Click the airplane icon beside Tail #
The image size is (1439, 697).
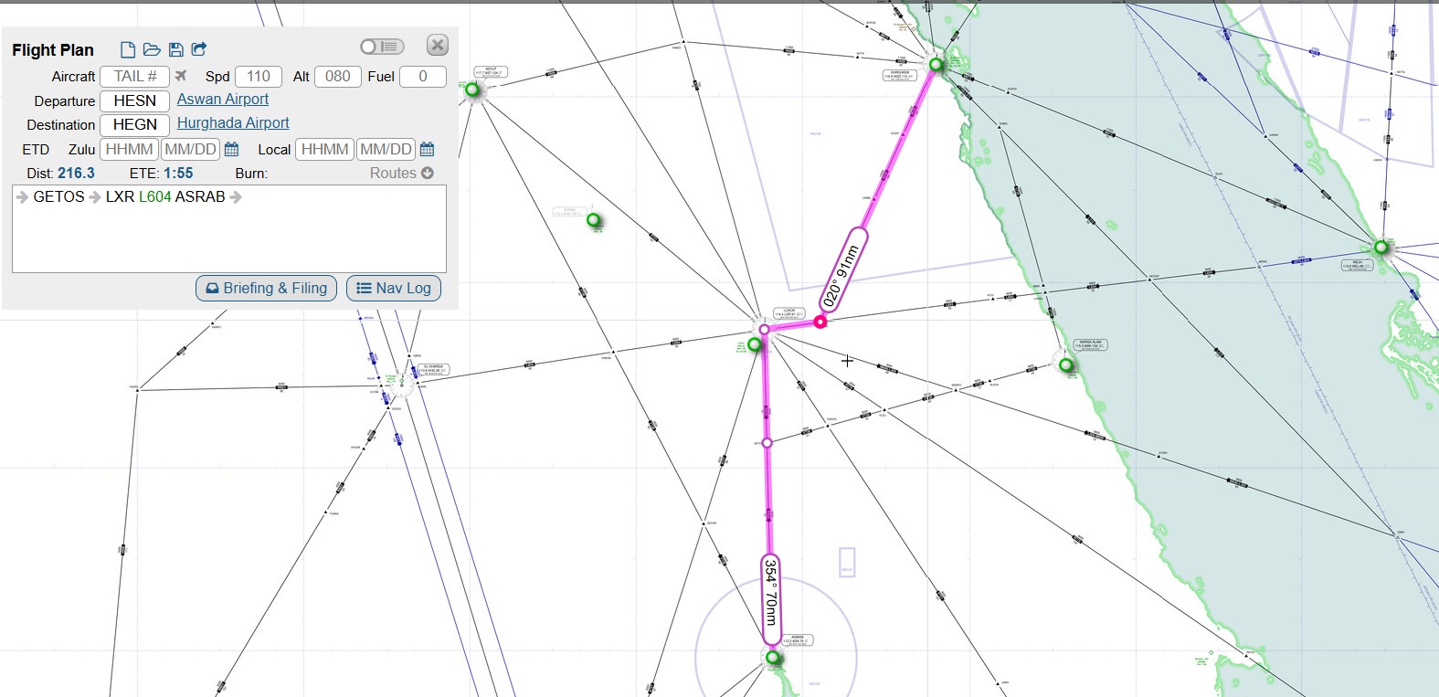tap(181, 76)
